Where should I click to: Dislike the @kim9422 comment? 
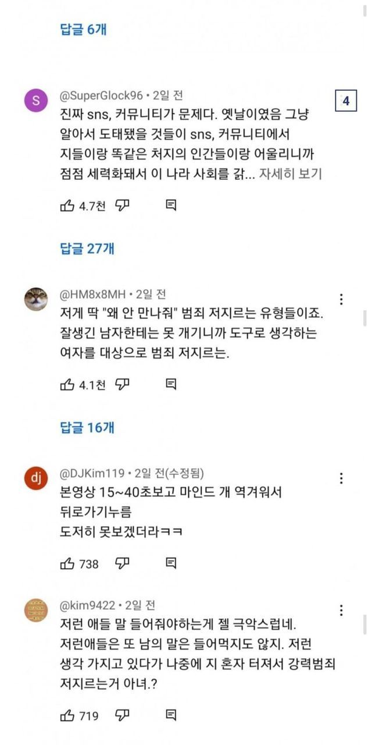point(121,715)
